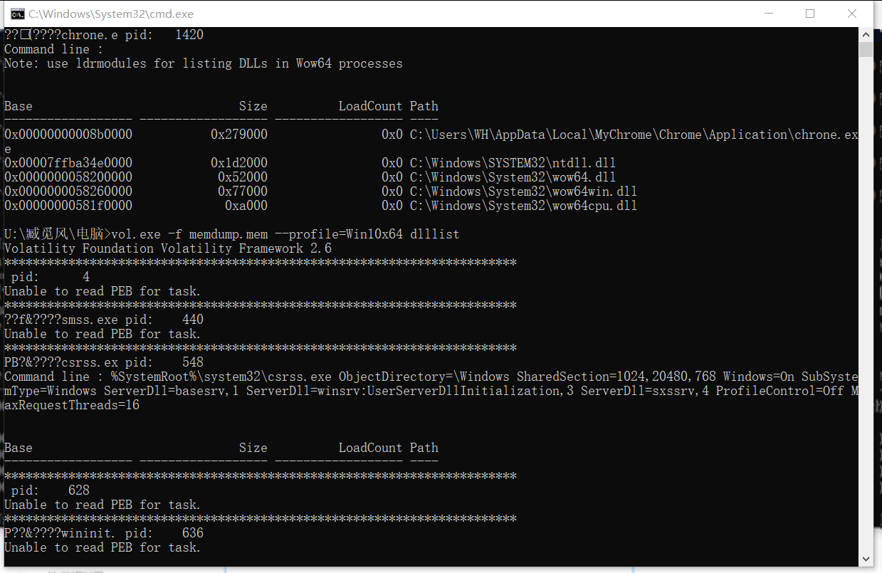The image size is (882, 573).
Task: Click the vertical scrollbar thumb
Action: [x=866, y=48]
